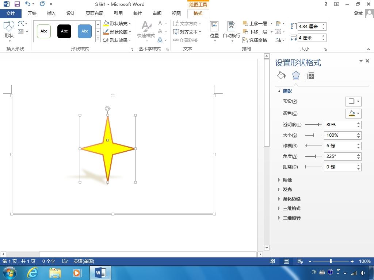Click the Redo icon

[x=42, y=4]
